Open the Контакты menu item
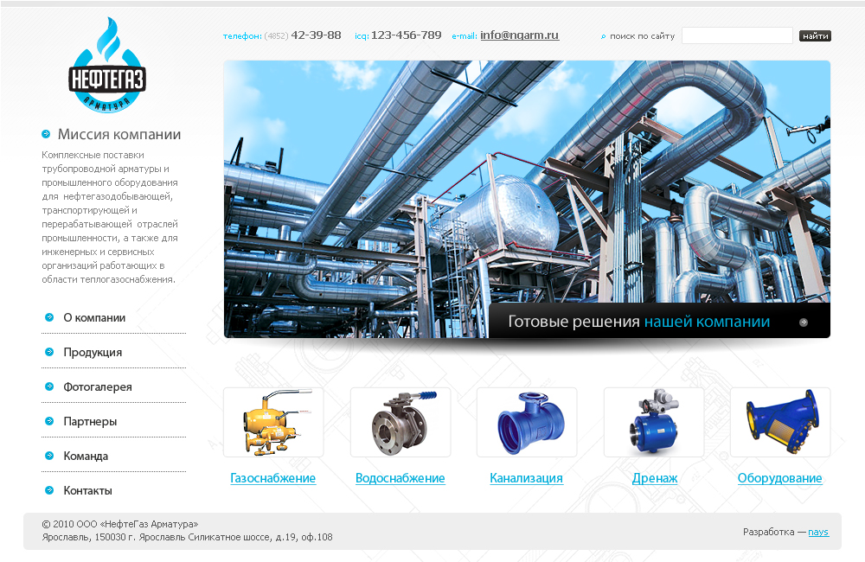 [87, 491]
